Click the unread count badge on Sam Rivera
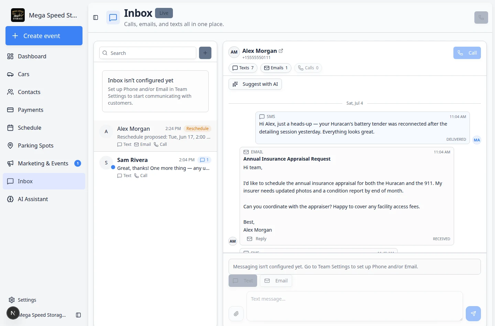 point(205,160)
